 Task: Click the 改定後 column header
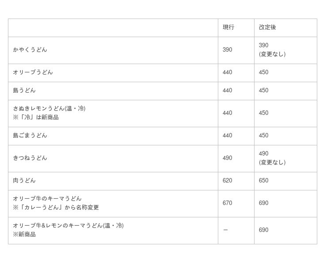(267, 27)
